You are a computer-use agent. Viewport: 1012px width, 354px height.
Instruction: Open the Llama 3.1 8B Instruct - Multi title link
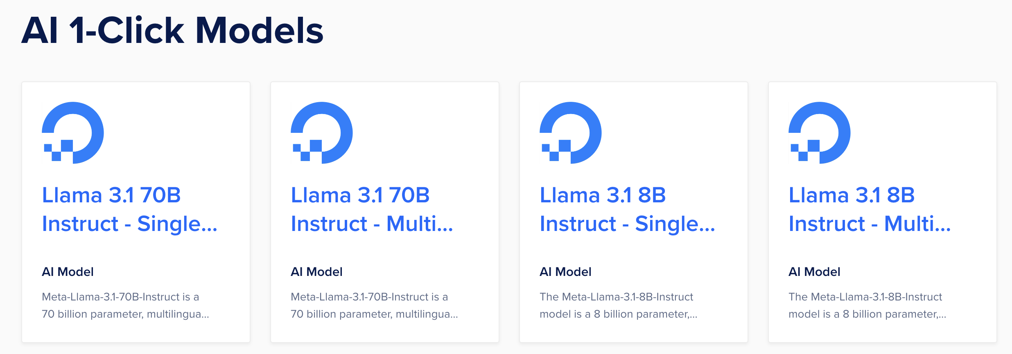click(x=870, y=209)
